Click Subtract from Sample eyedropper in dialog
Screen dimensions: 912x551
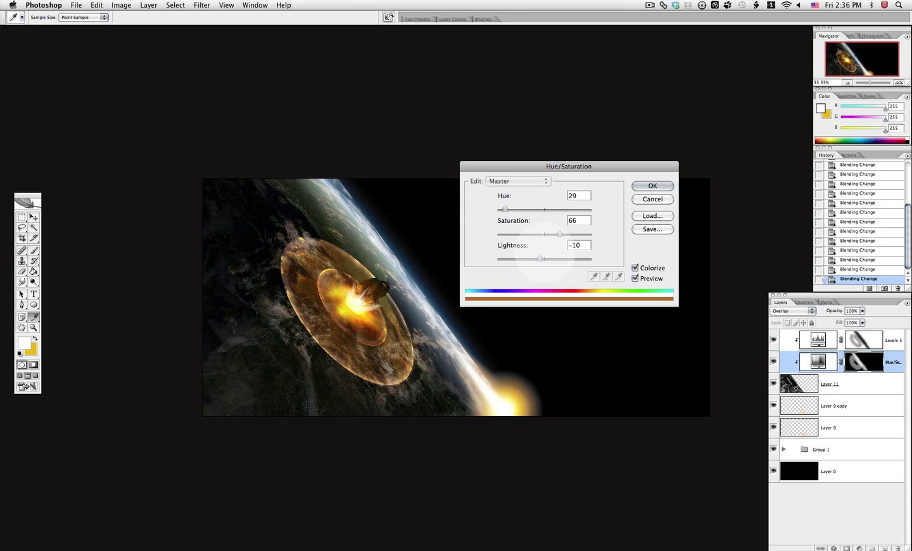[x=619, y=276]
